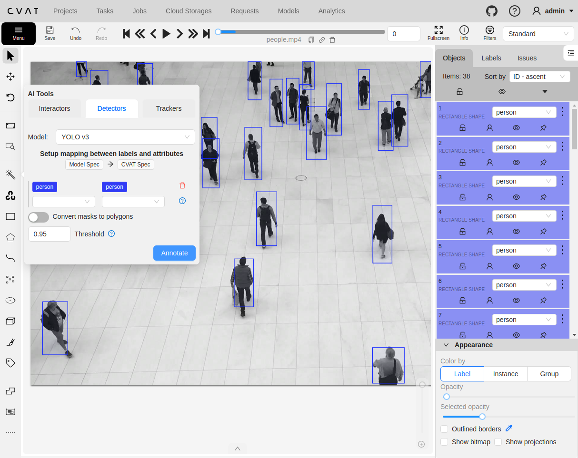Collapse the Appearance section
The height and width of the screenshot is (458, 578).
tap(446, 345)
